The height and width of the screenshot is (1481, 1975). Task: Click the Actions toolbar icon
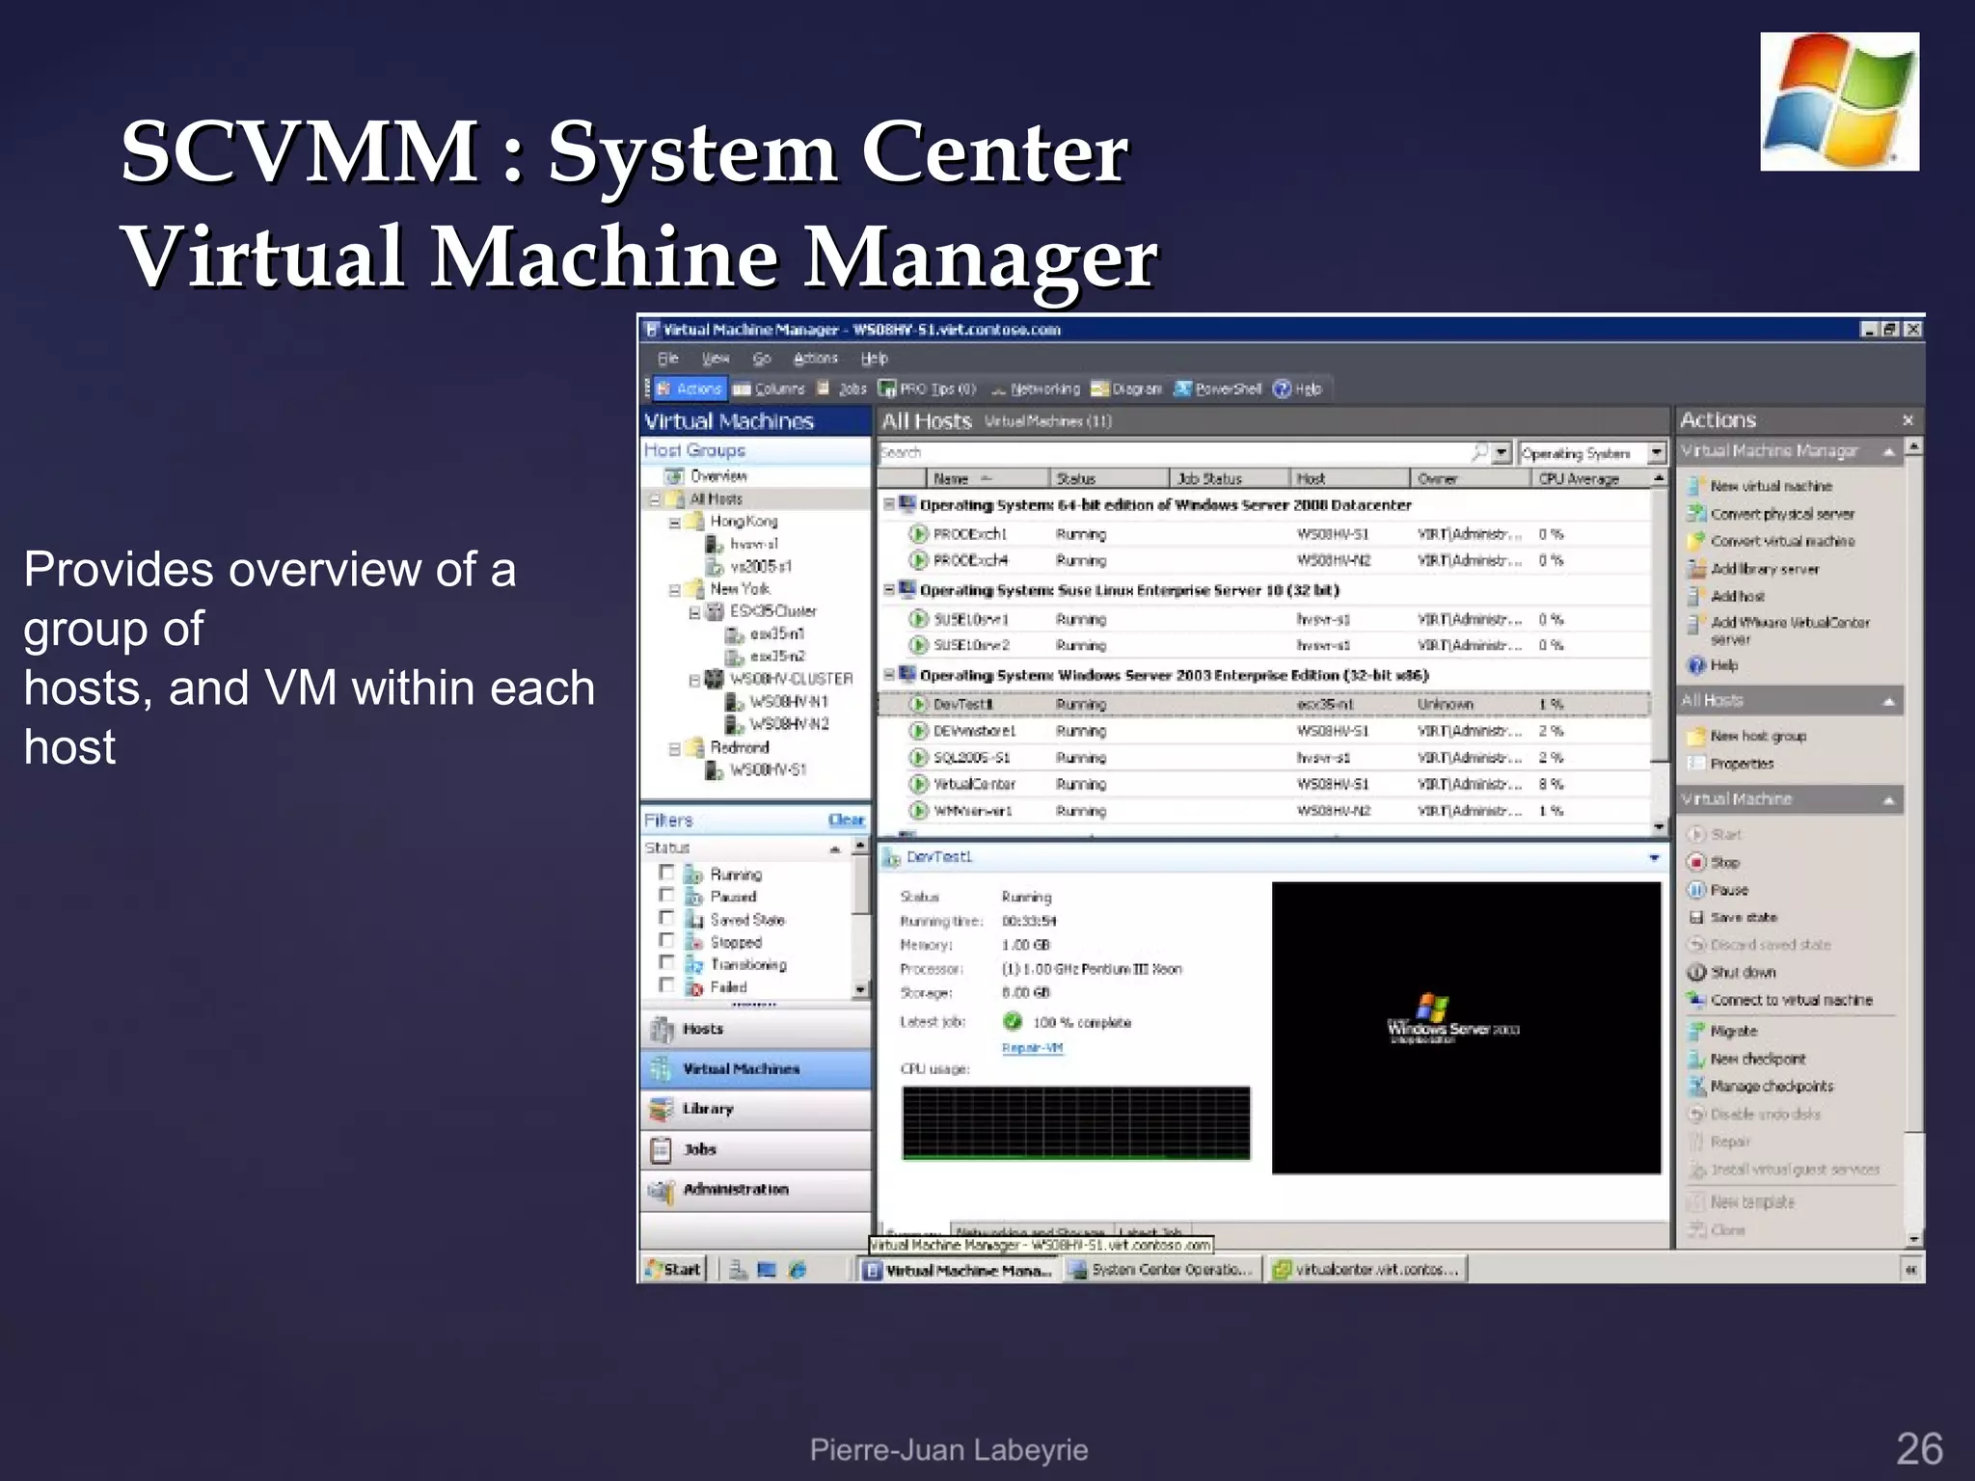689,389
